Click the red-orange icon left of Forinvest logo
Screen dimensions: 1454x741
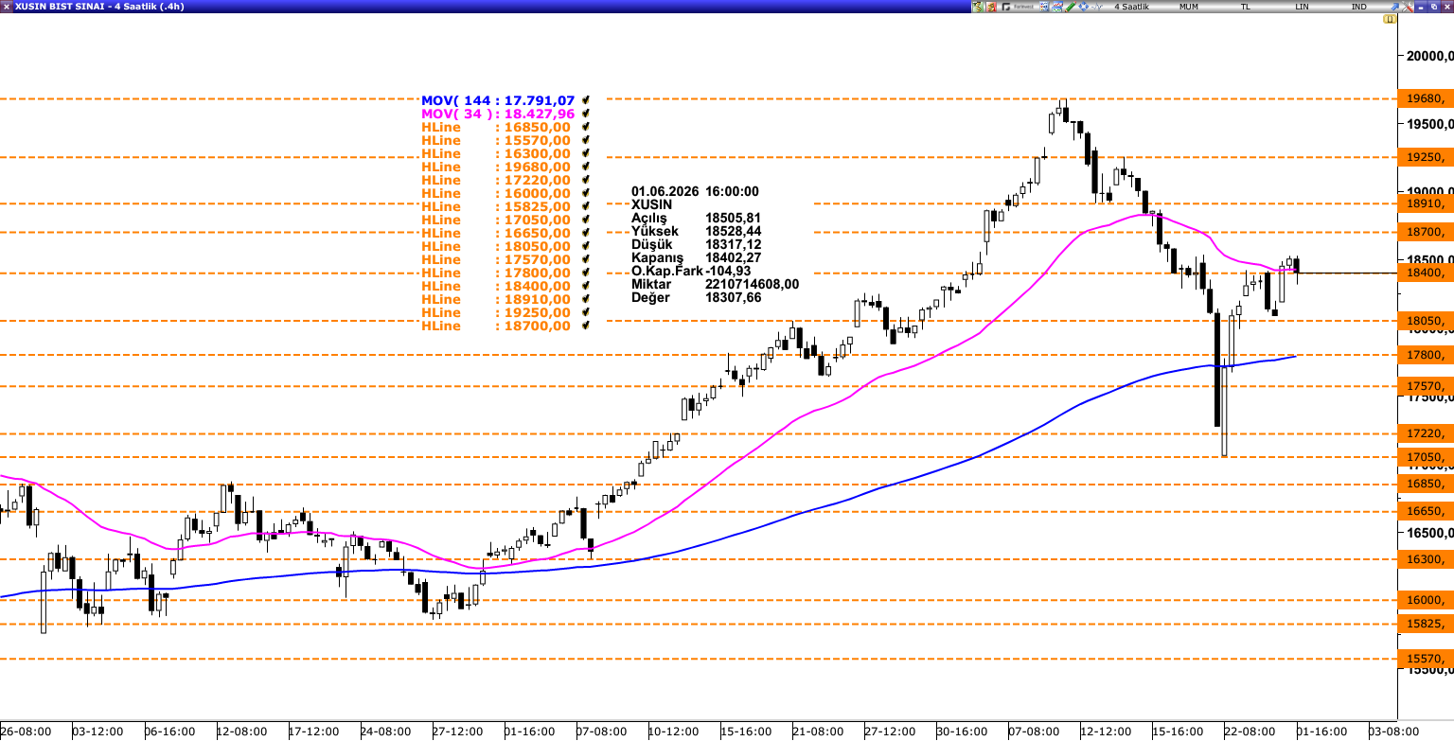(991, 7)
